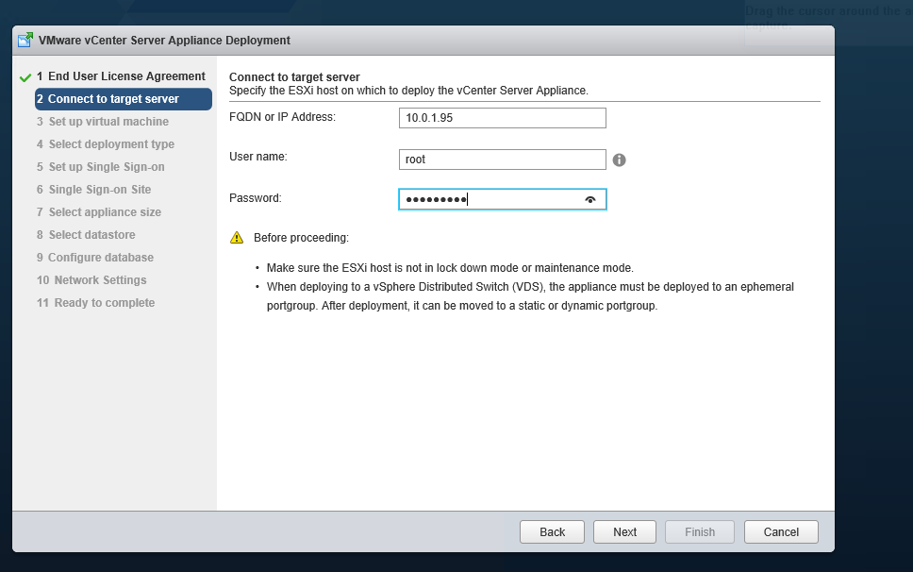Click Next to continue deployment
This screenshot has height=572, width=913.
624,531
